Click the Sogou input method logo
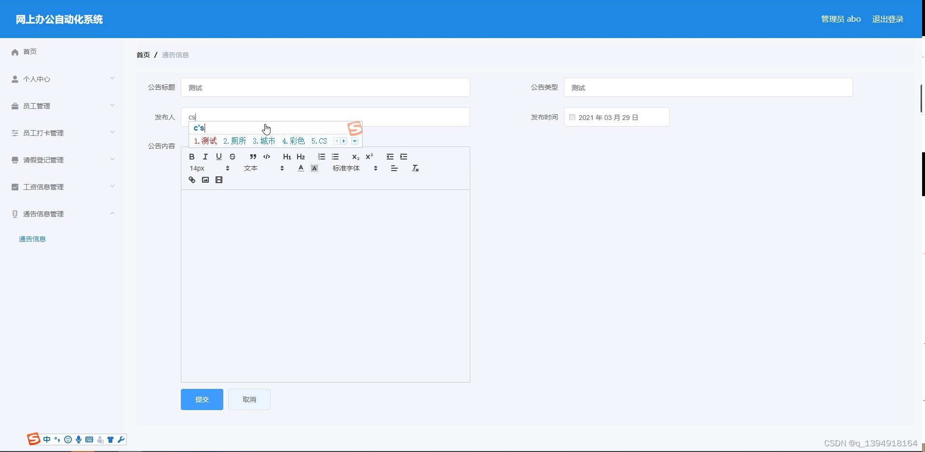This screenshot has height=452, width=925. (33, 439)
